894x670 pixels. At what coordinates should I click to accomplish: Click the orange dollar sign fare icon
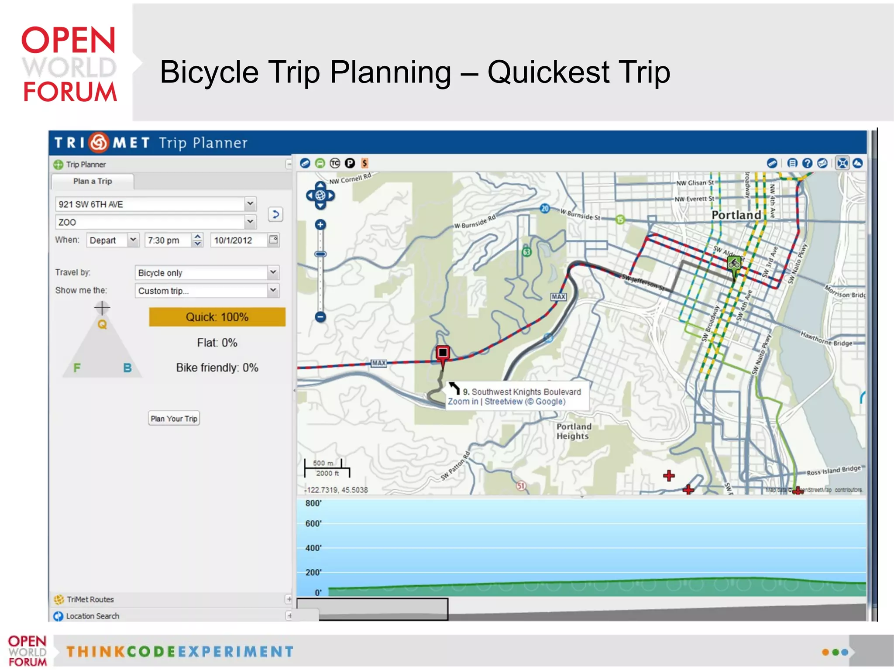[x=364, y=163]
